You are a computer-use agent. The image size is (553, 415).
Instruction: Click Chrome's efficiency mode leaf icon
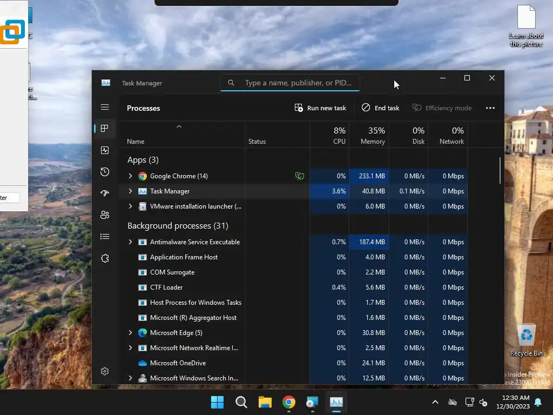[299, 176]
